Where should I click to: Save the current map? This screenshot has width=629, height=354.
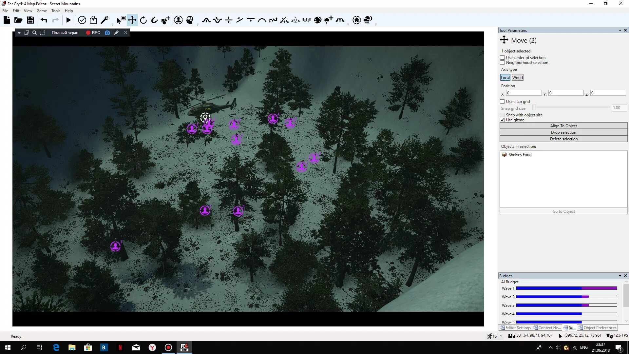pyautogui.click(x=30, y=20)
